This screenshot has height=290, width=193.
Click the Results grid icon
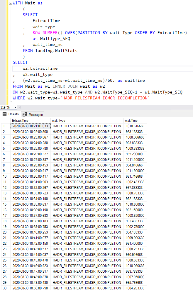point(5,114)
